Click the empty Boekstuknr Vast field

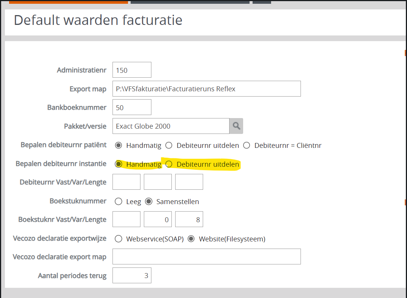click(126, 219)
